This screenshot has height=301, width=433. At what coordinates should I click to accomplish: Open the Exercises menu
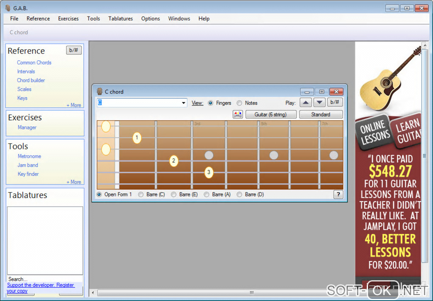[68, 19]
